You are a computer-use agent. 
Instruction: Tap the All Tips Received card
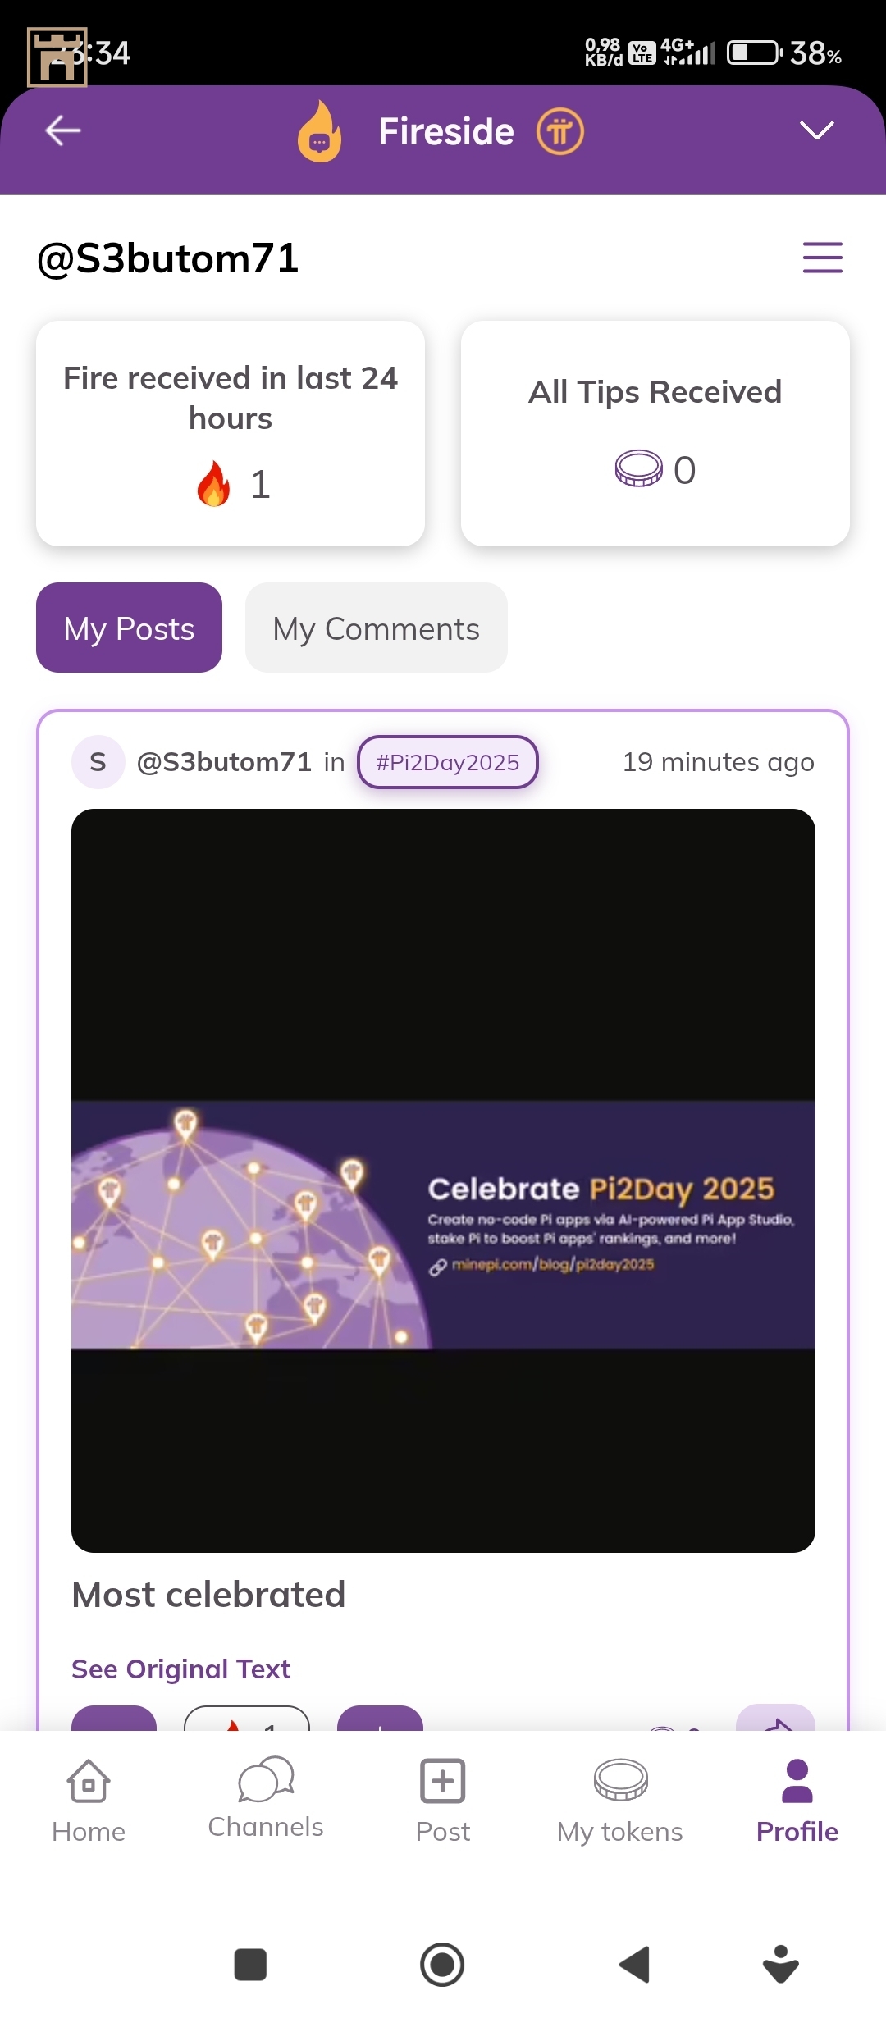655,433
